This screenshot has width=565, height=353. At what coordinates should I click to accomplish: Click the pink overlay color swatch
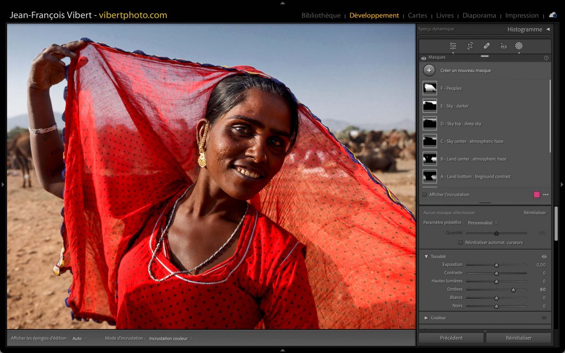(x=537, y=194)
